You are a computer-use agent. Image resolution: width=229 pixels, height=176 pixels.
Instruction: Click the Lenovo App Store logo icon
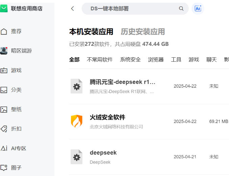pos(4,8)
